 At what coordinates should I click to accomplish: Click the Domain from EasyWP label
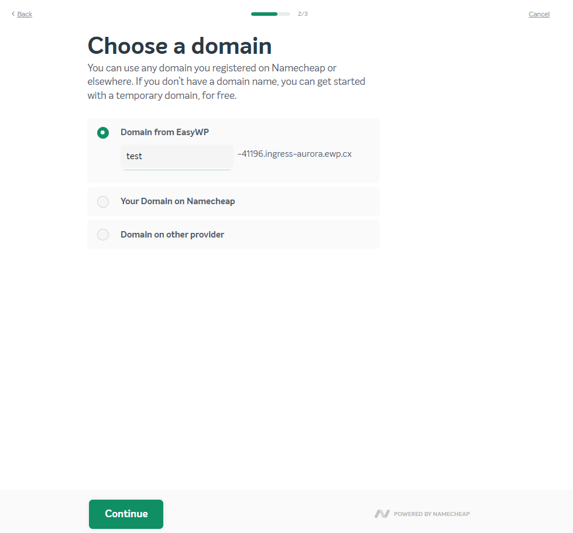(x=164, y=132)
